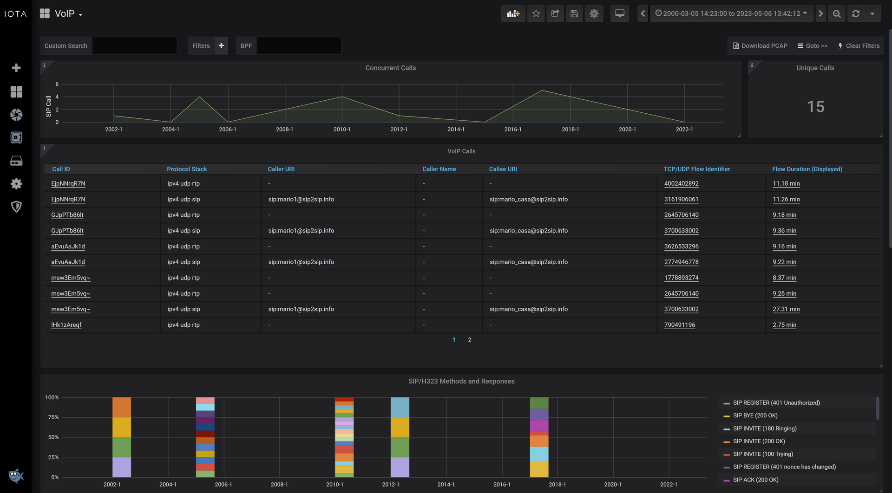This screenshot has height=493, width=892.
Task: Switch to page 2 of VoIP Calls
Action: tap(469, 339)
